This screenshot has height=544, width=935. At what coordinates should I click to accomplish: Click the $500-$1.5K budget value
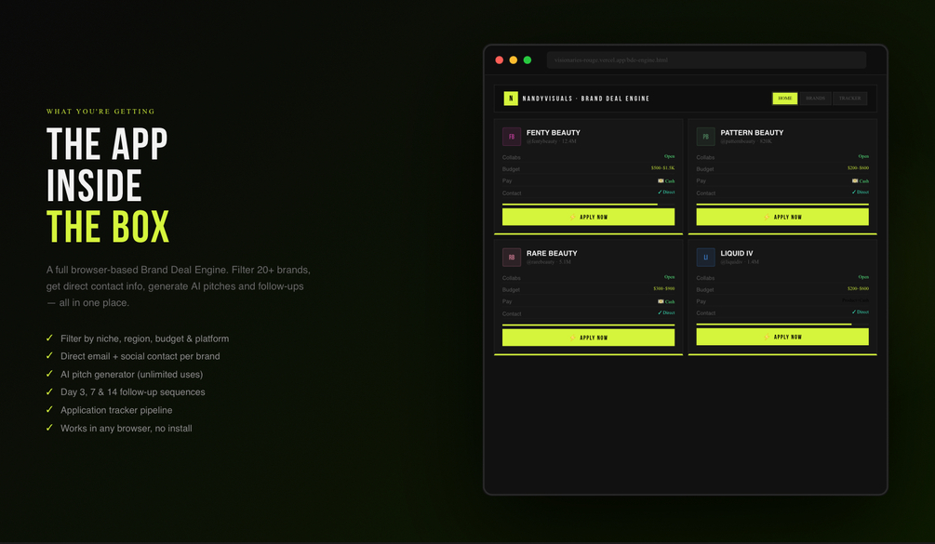(x=662, y=168)
